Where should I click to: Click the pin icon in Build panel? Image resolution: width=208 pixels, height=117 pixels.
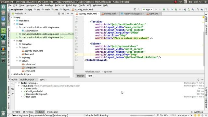click(12, 94)
